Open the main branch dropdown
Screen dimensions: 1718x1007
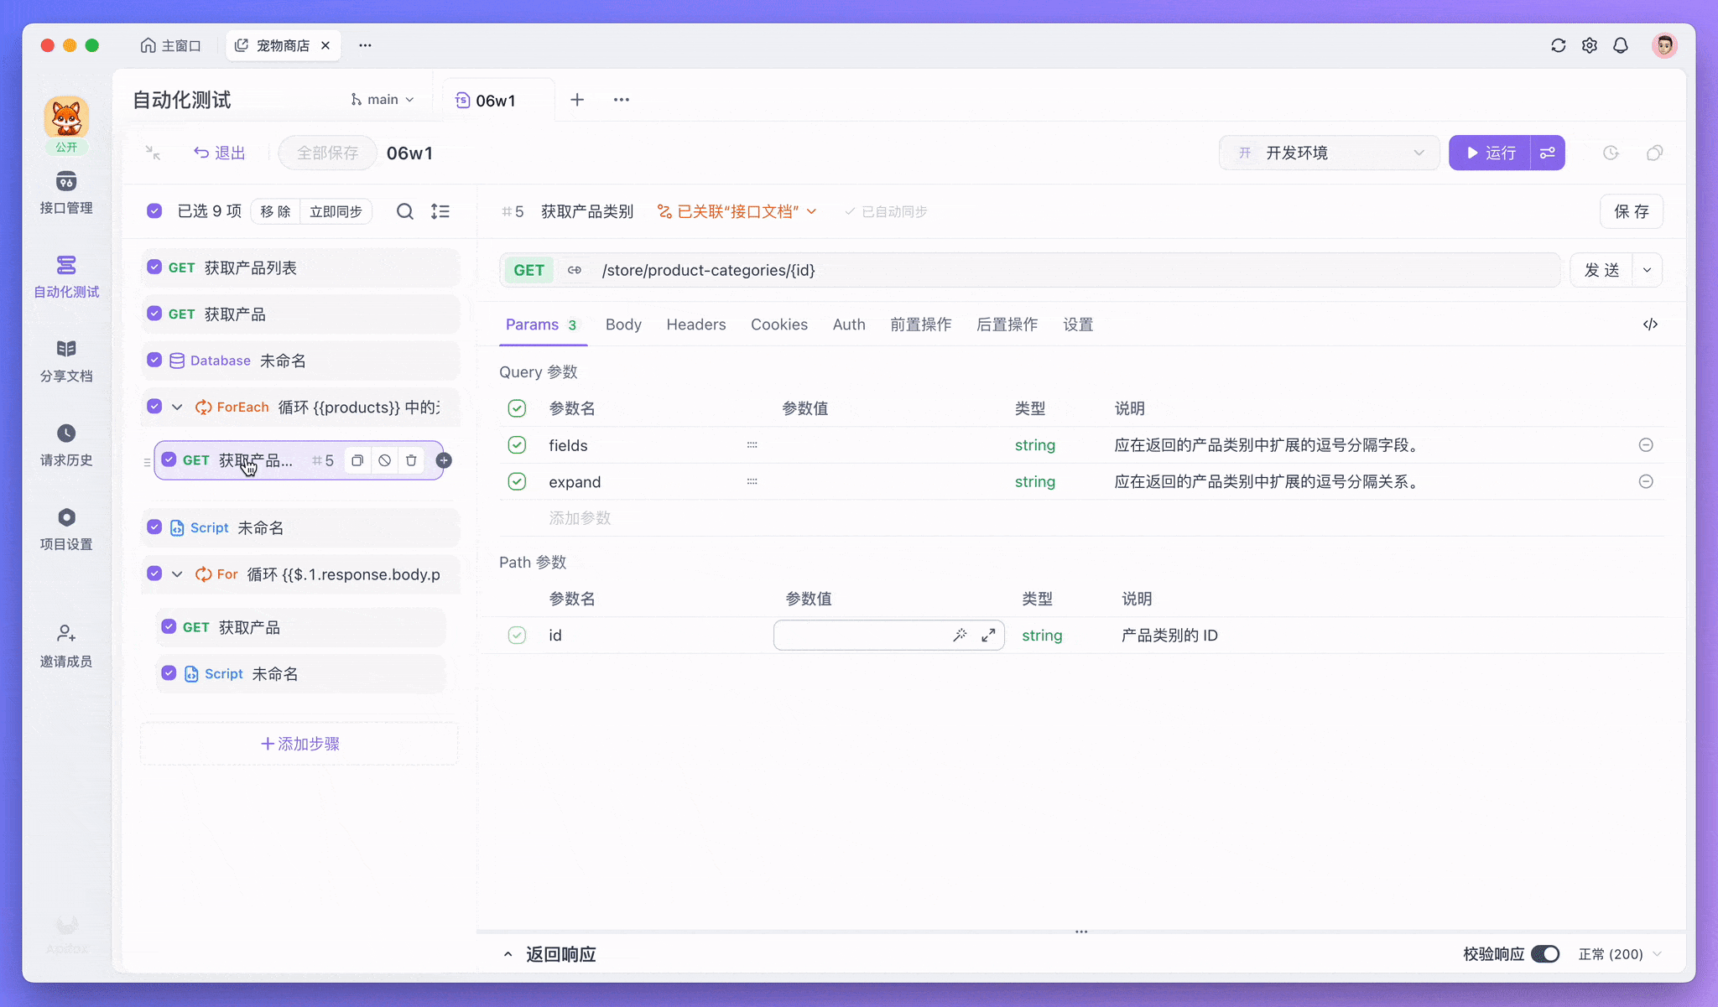point(383,100)
